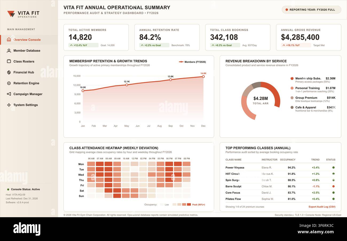Click the Personal Training legend color dot

click(x=292, y=88)
